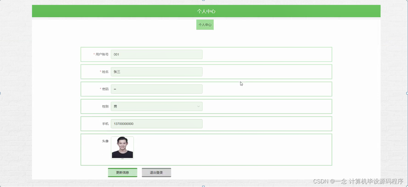Click the 手机 phone number field

tap(157, 124)
